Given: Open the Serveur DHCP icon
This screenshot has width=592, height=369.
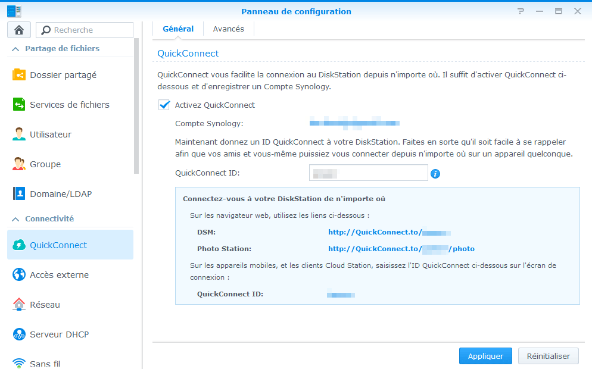Looking at the screenshot, I should point(19,334).
